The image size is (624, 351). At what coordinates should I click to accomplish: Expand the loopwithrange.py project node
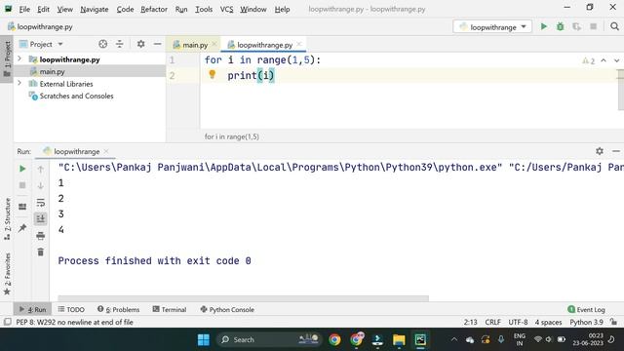point(19,58)
